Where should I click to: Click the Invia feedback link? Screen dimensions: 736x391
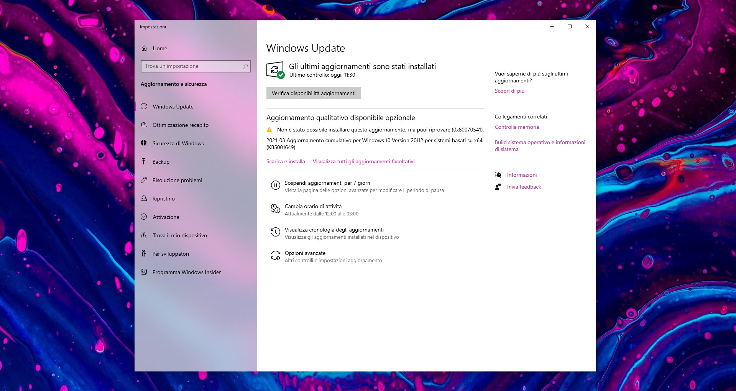coord(524,187)
